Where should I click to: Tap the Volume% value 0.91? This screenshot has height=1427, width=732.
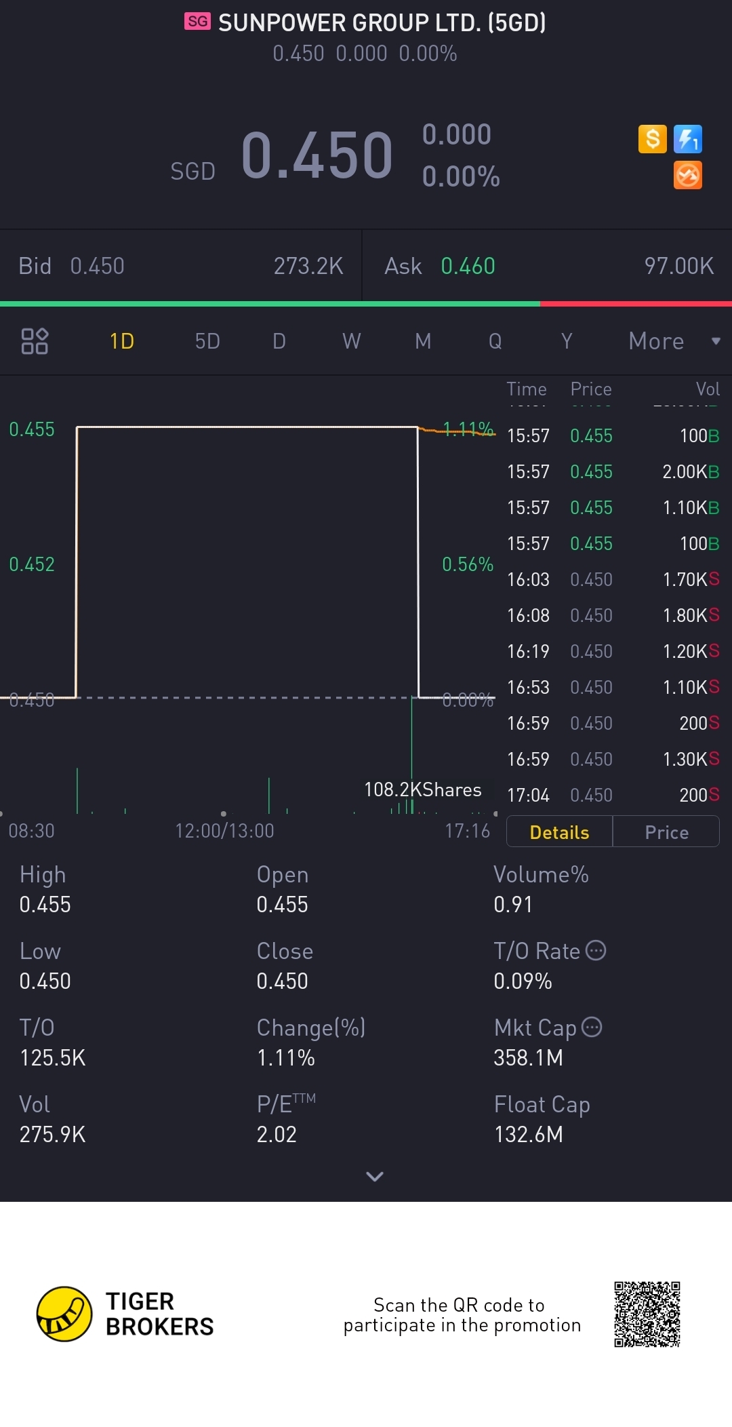(x=513, y=904)
